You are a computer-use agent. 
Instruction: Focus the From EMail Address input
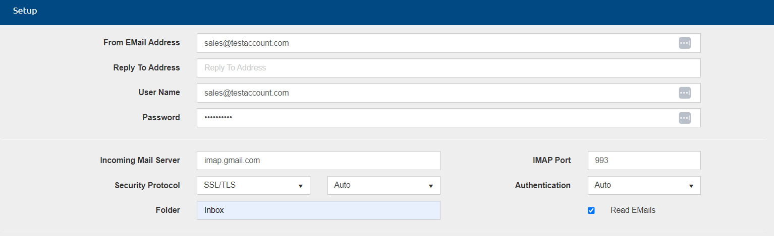[434, 43]
